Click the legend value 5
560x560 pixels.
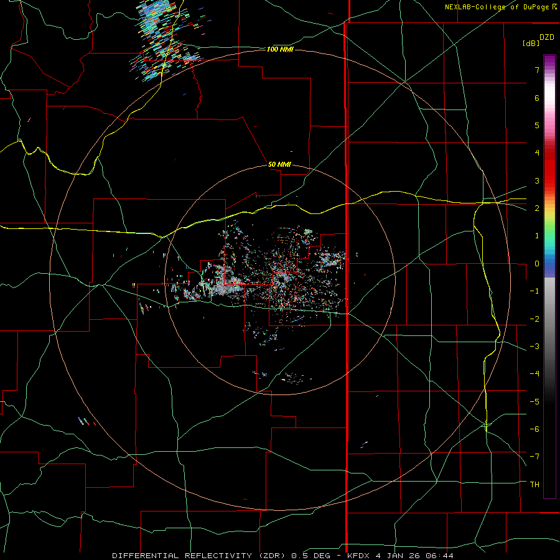[537, 125]
